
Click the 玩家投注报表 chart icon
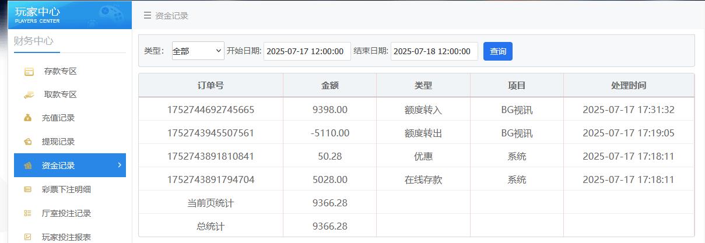pos(28,237)
